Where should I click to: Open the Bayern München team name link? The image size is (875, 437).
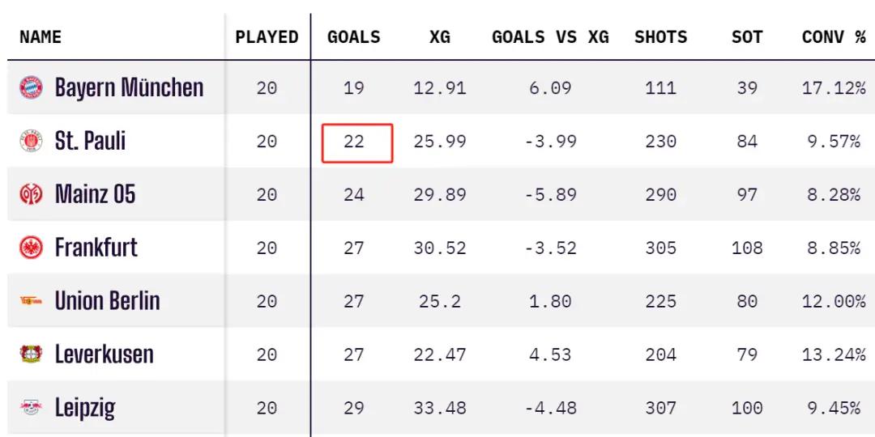129,88
